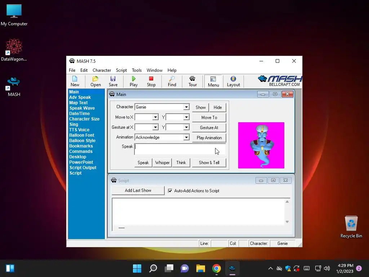Viewport: 369px width, 277px height.
Task: Open a script using Open toolbar icon
Action: tap(95, 82)
